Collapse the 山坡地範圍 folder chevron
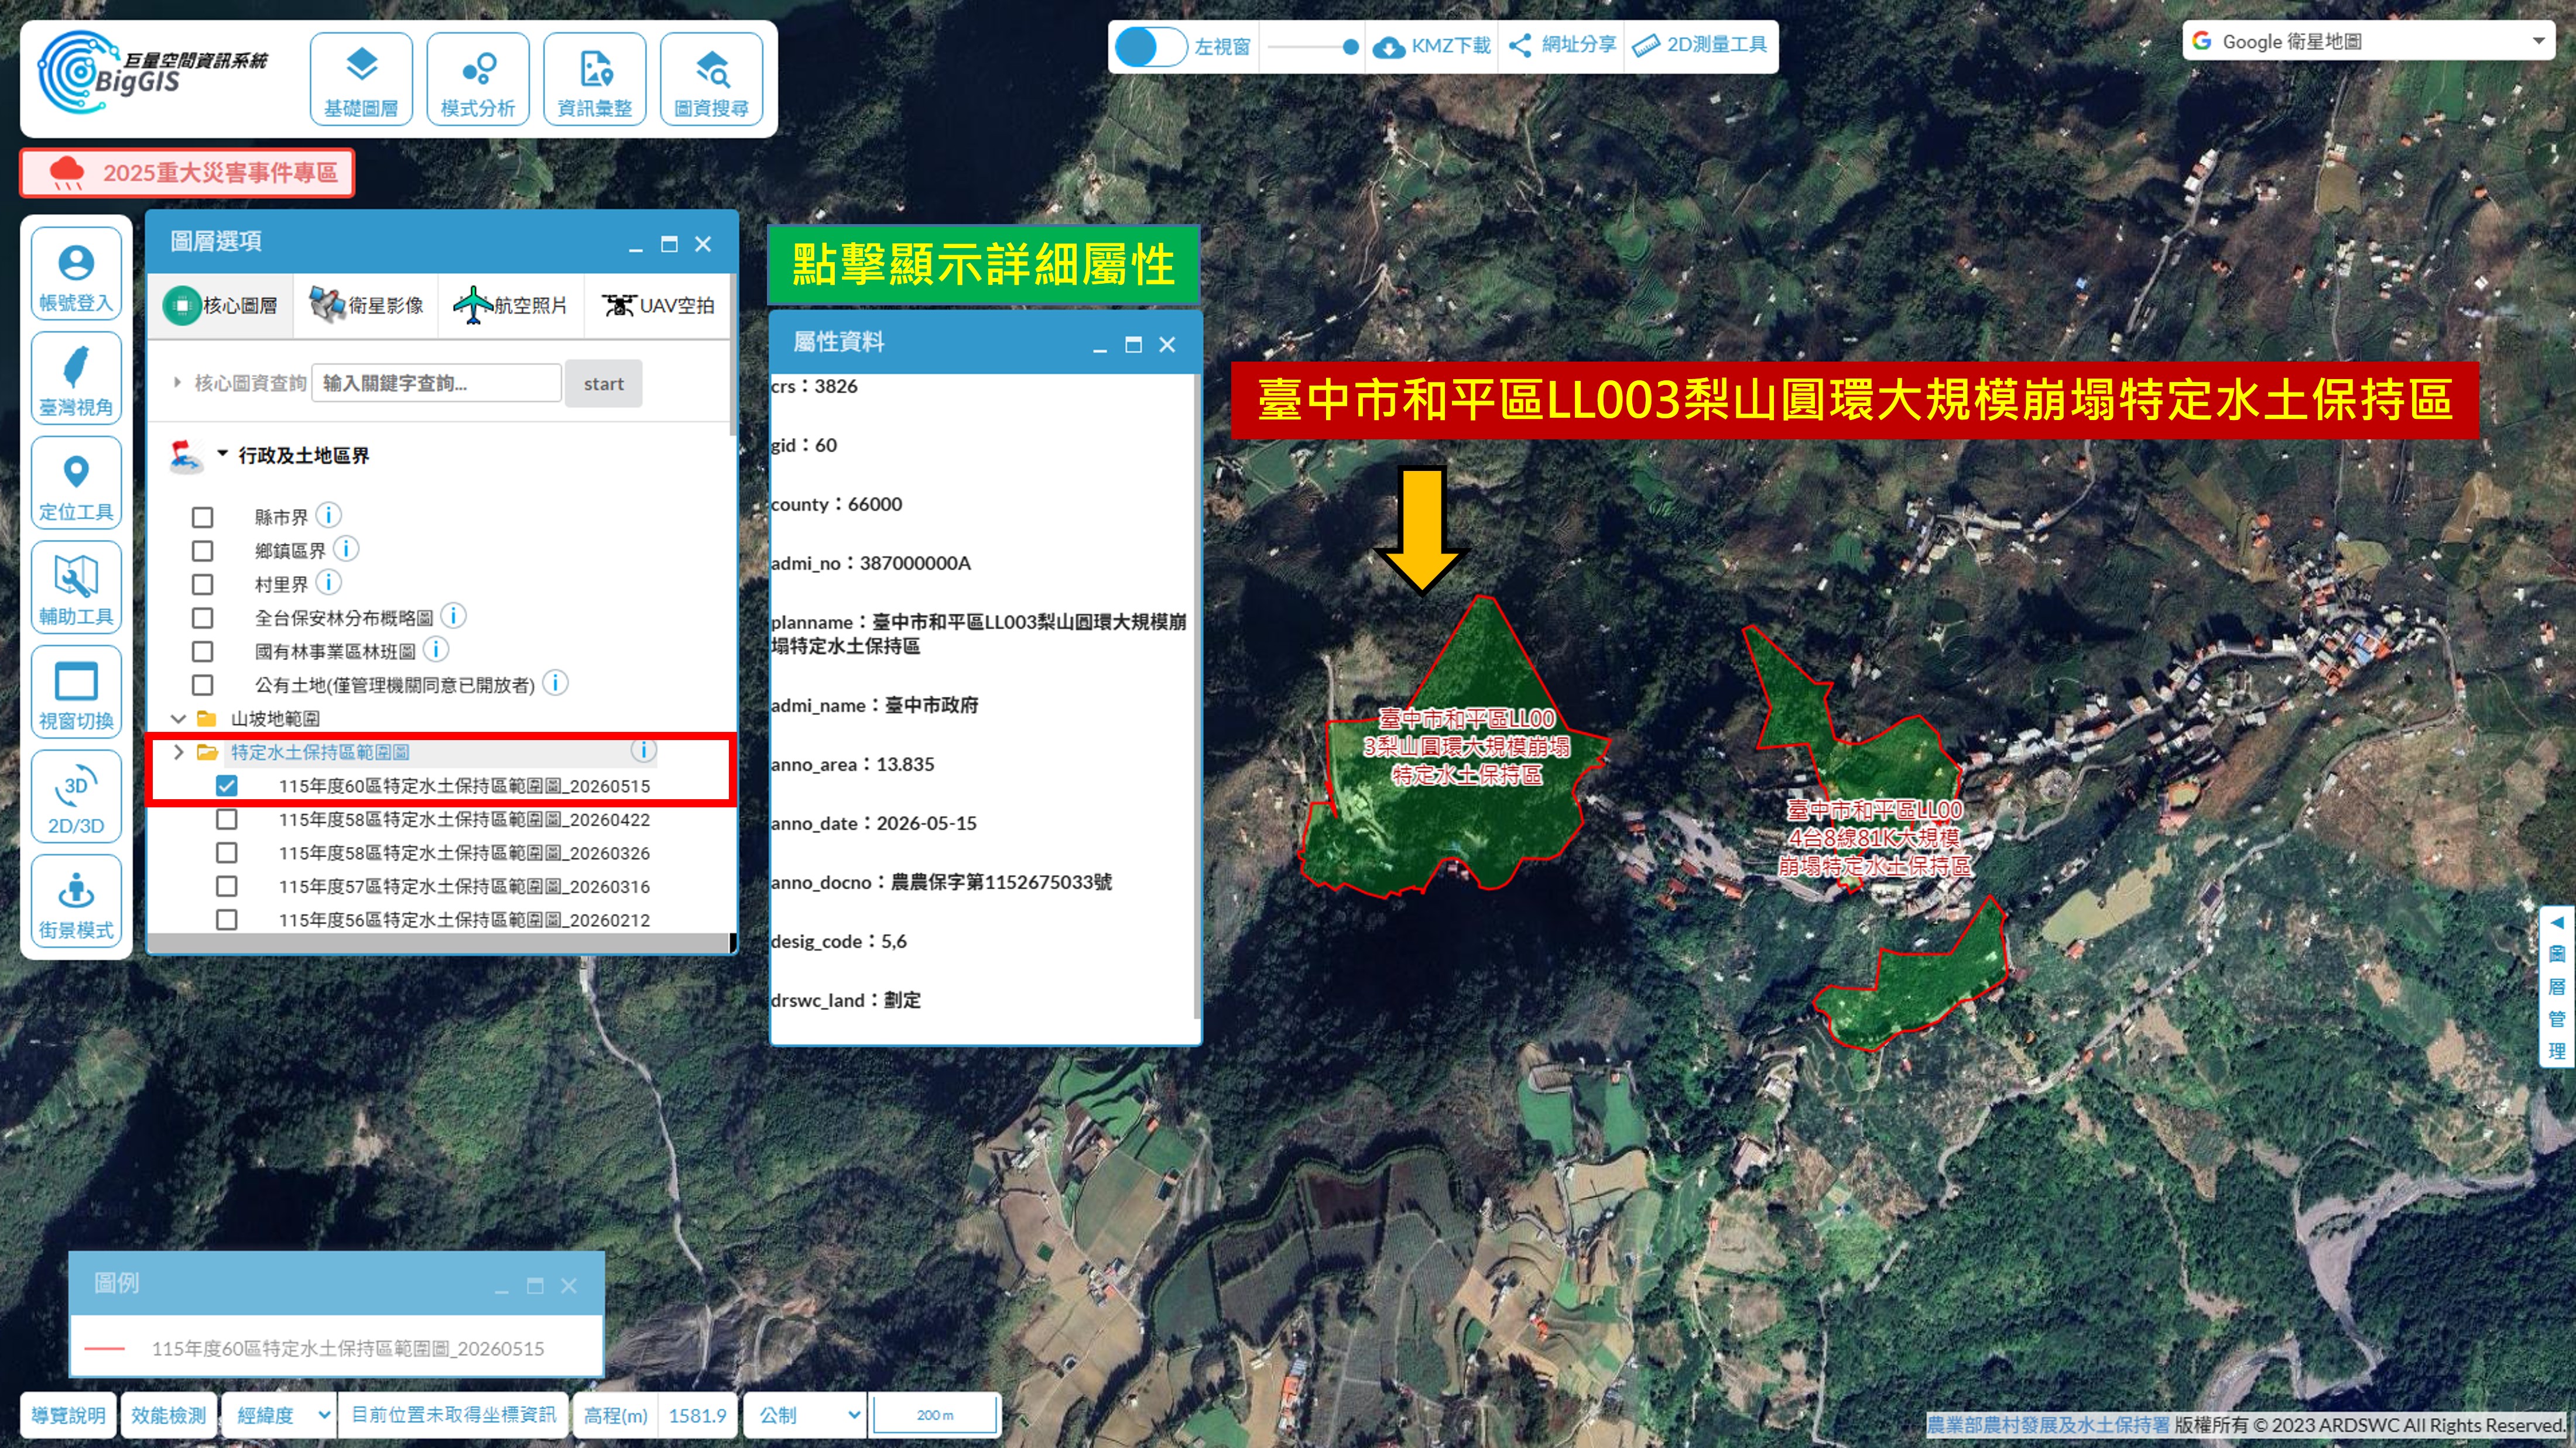This screenshot has width=2576, height=1448. click(x=178, y=718)
